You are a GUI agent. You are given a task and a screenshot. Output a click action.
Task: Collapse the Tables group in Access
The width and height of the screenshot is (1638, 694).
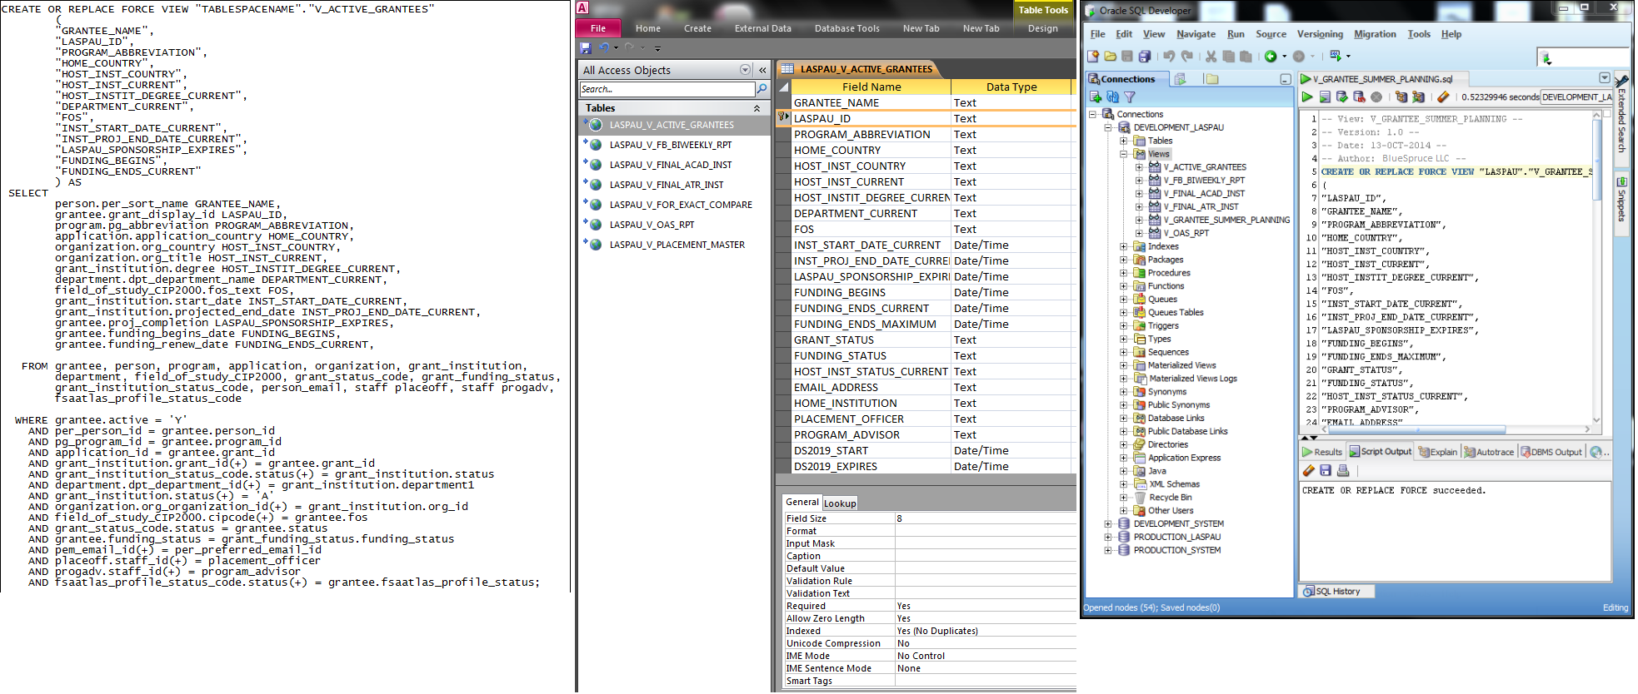pos(757,108)
